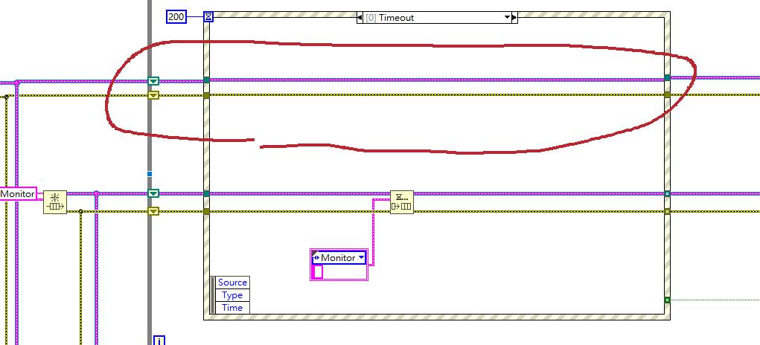This screenshot has width=760, height=345.
Task: Select the loop iteration terminal i
Action: 159,341
